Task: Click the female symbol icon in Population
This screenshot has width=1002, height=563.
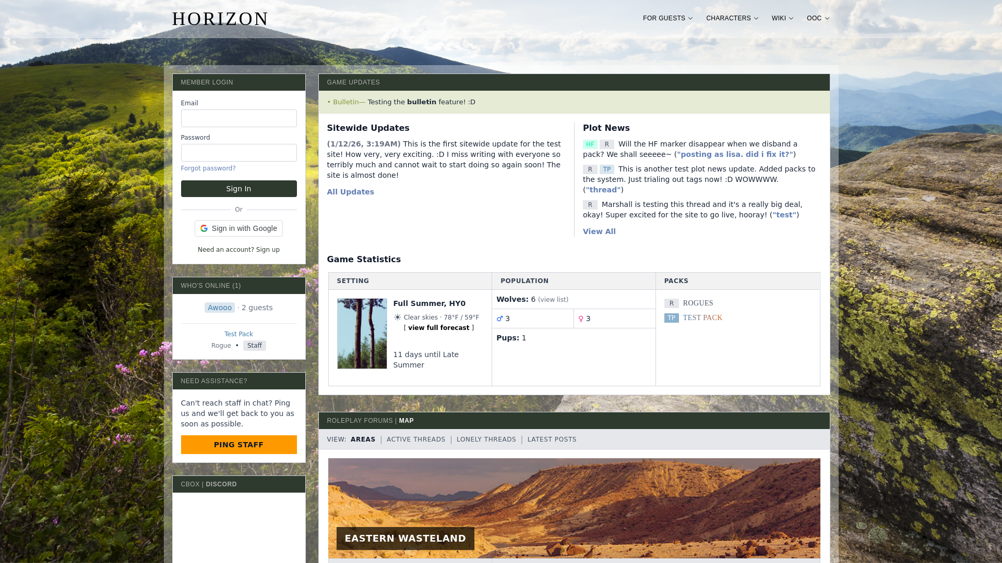Action: pos(581,319)
